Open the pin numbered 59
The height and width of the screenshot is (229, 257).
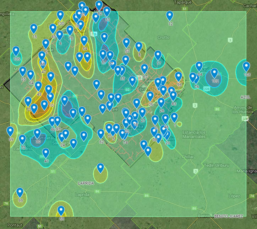click(10, 132)
